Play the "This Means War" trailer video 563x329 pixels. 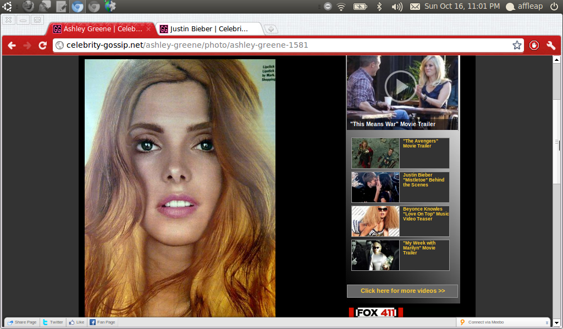coord(401,86)
